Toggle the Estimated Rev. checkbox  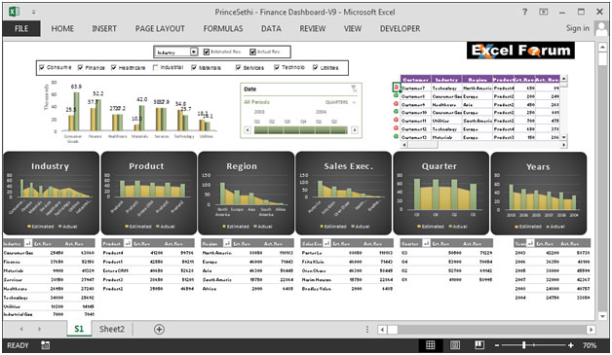(x=207, y=52)
